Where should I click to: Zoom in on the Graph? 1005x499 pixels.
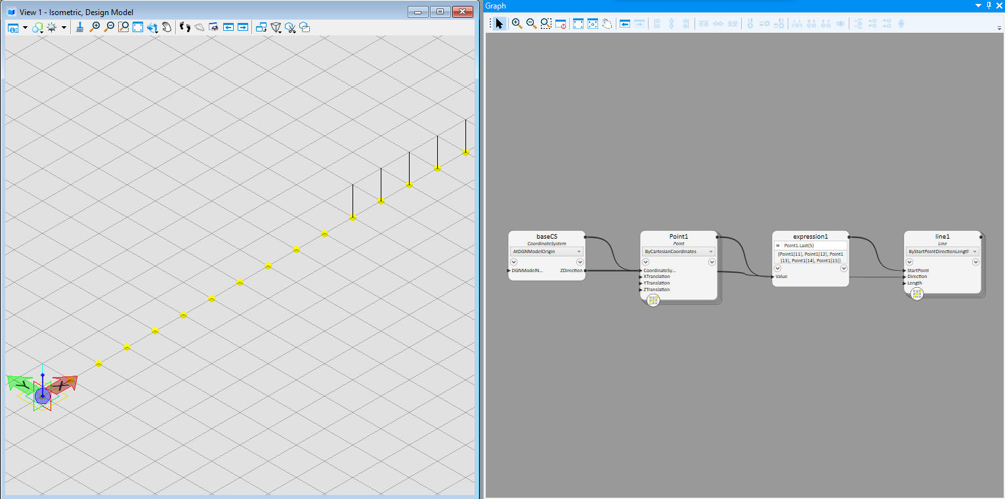tap(517, 24)
